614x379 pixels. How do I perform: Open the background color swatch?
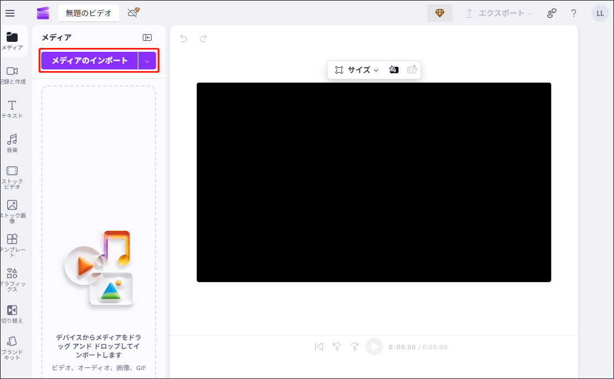pyautogui.click(x=394, y=69)
